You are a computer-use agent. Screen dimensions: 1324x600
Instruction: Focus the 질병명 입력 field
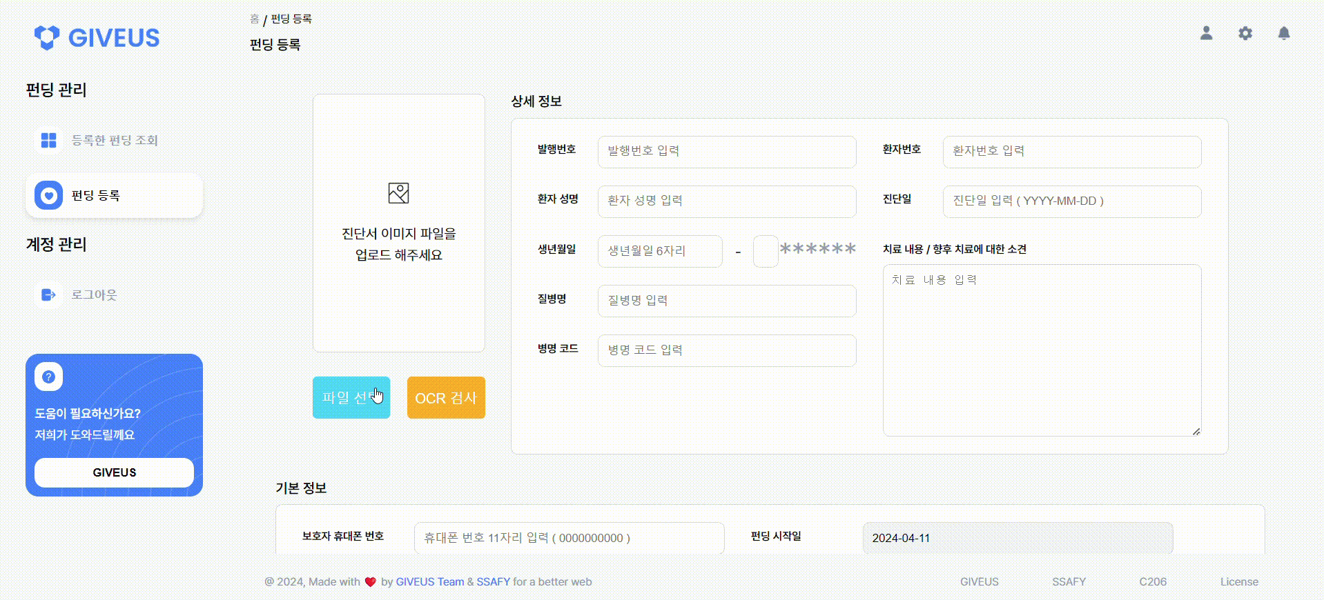pyautogui.click(x=727, y=301)
